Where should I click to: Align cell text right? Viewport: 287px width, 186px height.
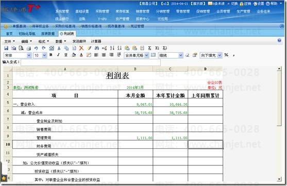coord(111,55)
